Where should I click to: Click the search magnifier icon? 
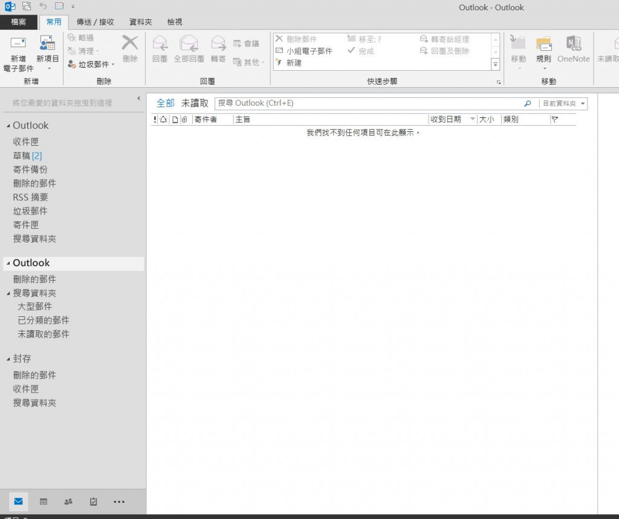pyautogui.click(x=527, y=103)
